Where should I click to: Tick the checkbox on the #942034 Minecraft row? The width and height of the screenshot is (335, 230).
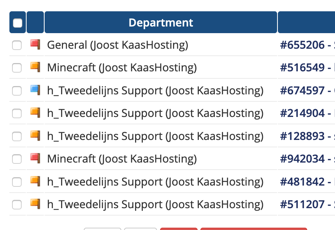pyautogui.click(x=17, y=159)
